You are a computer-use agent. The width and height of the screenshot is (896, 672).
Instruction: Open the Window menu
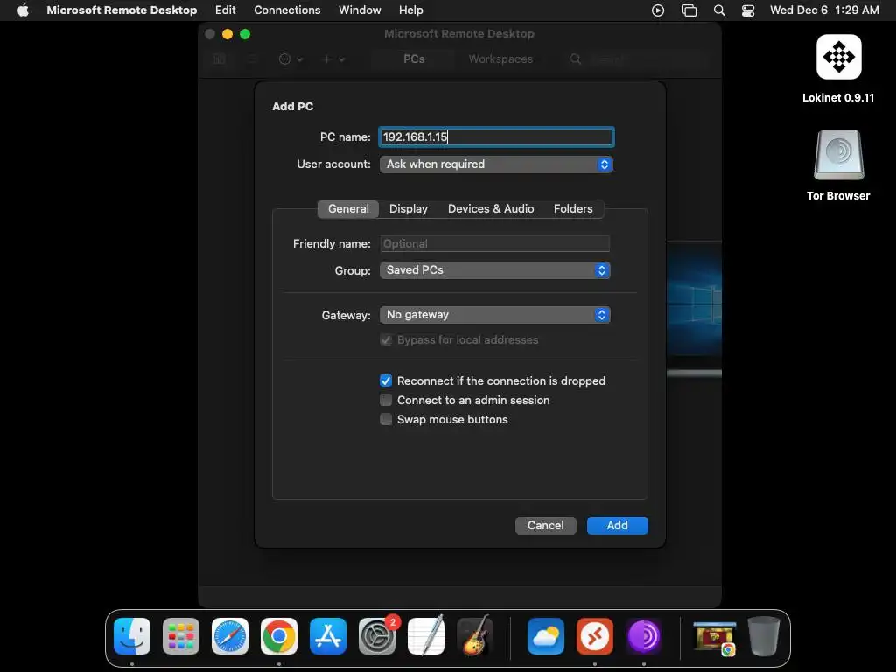[x=360, y=10]
